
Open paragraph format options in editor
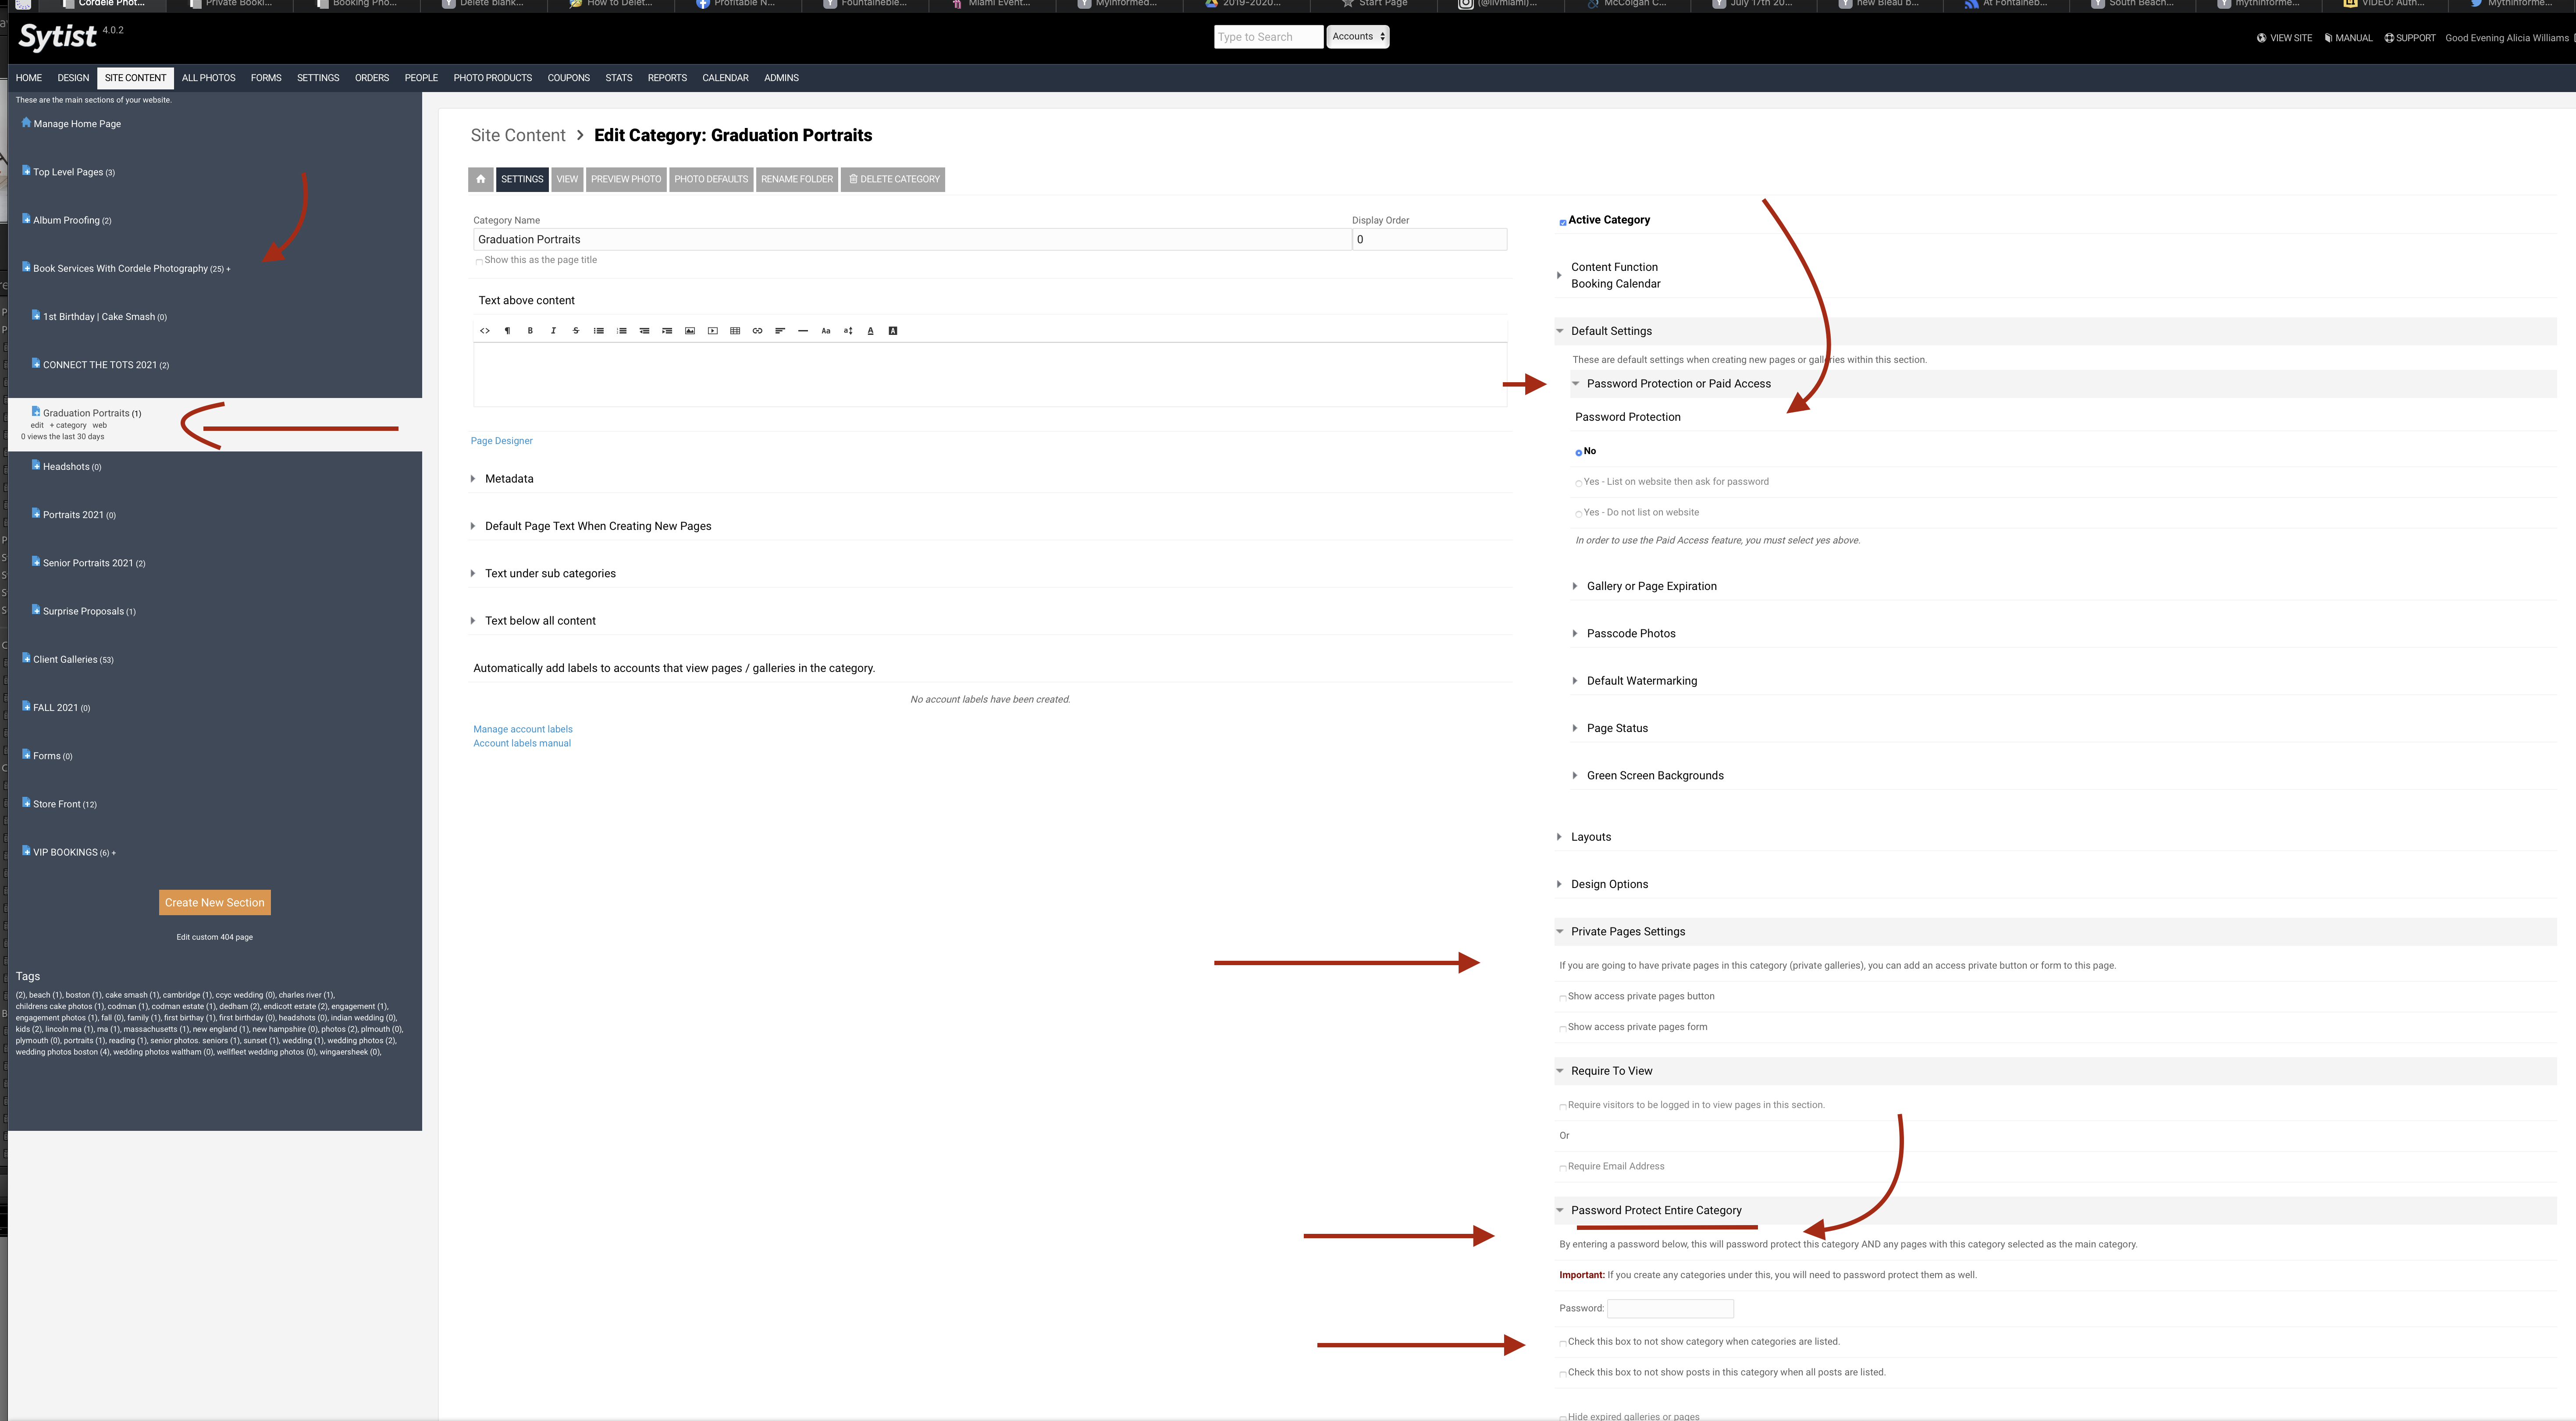tap(507, 331)
